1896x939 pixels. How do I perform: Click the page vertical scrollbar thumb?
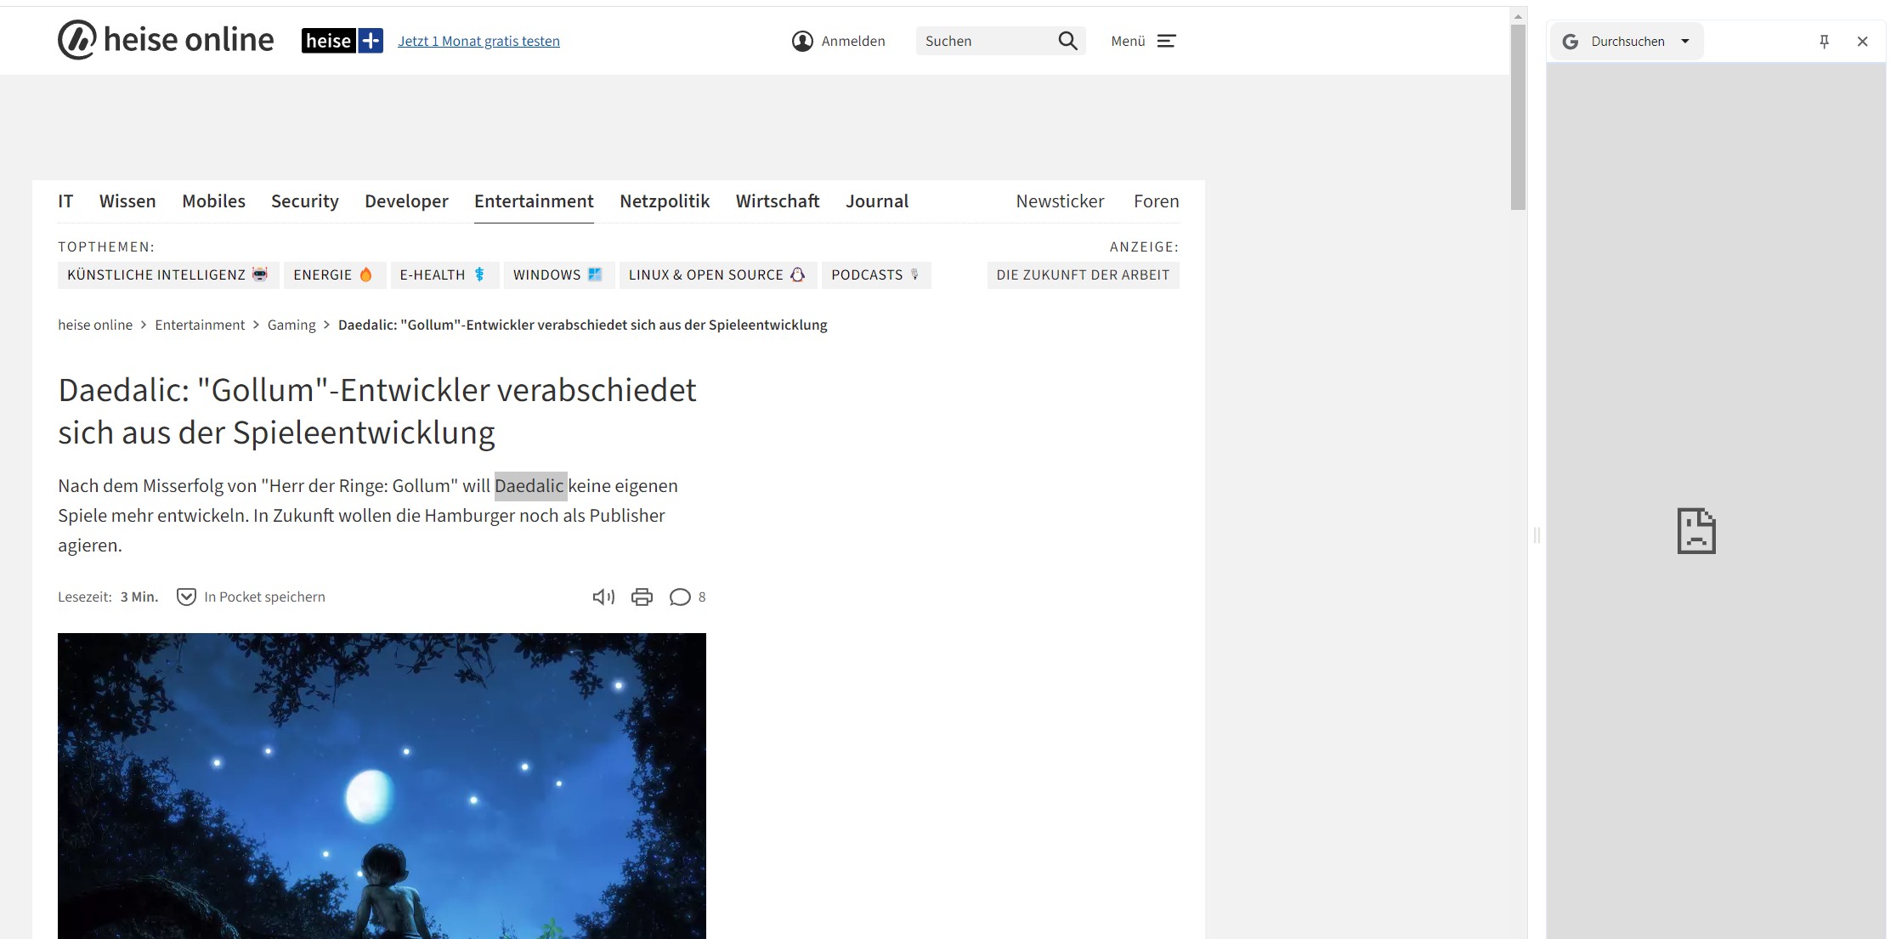tap(1518, 117)
